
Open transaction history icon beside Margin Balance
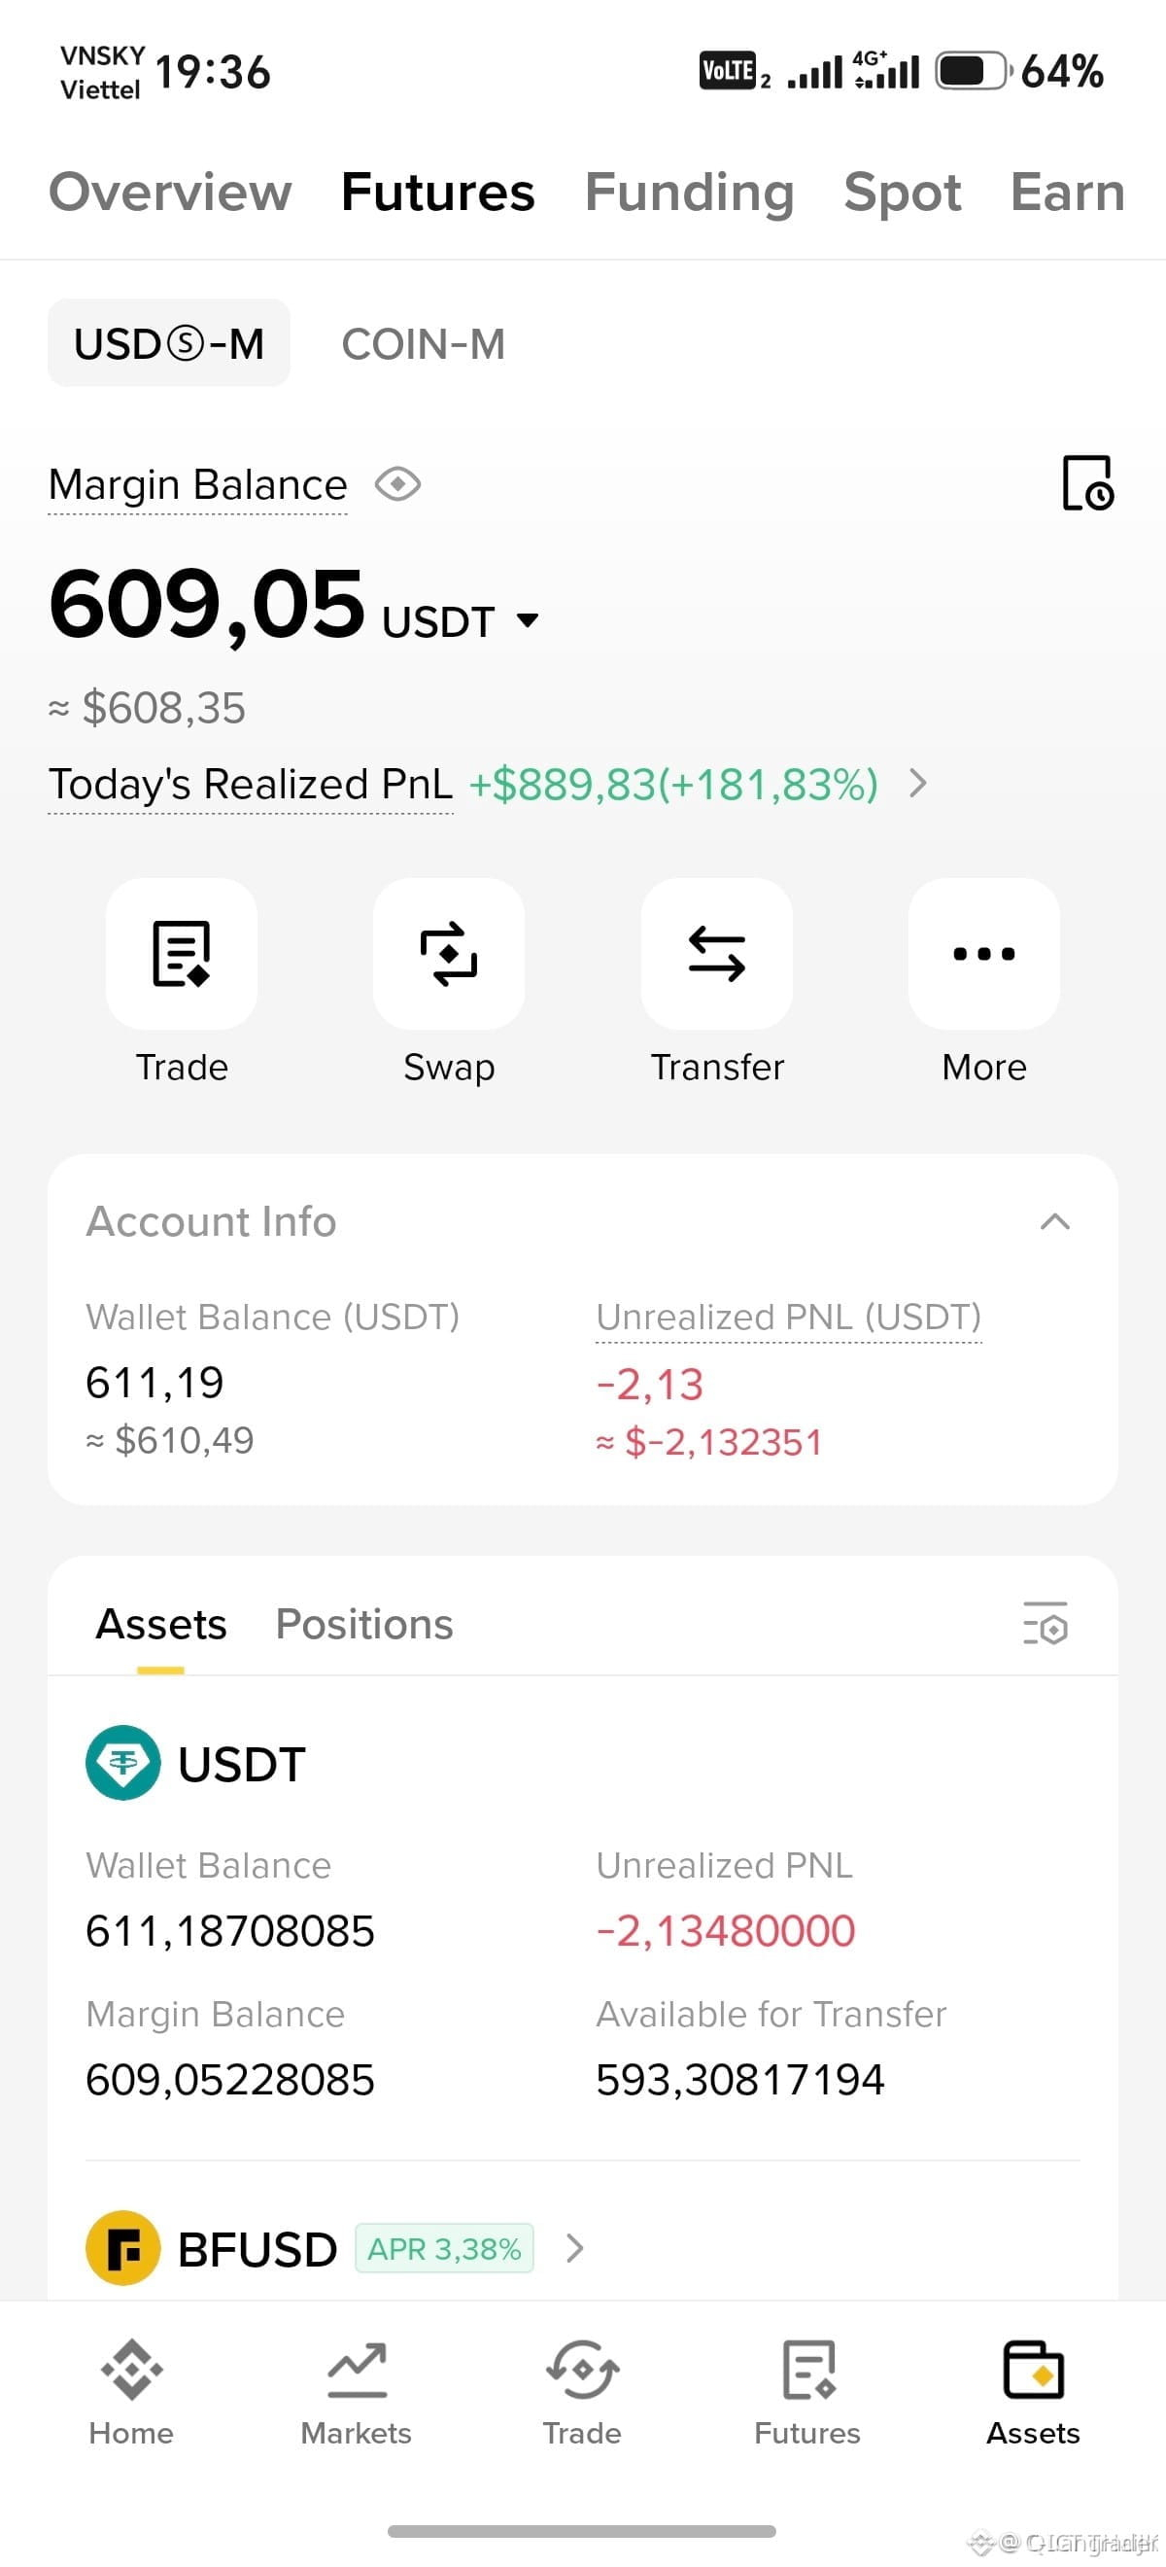[1087, 483]
